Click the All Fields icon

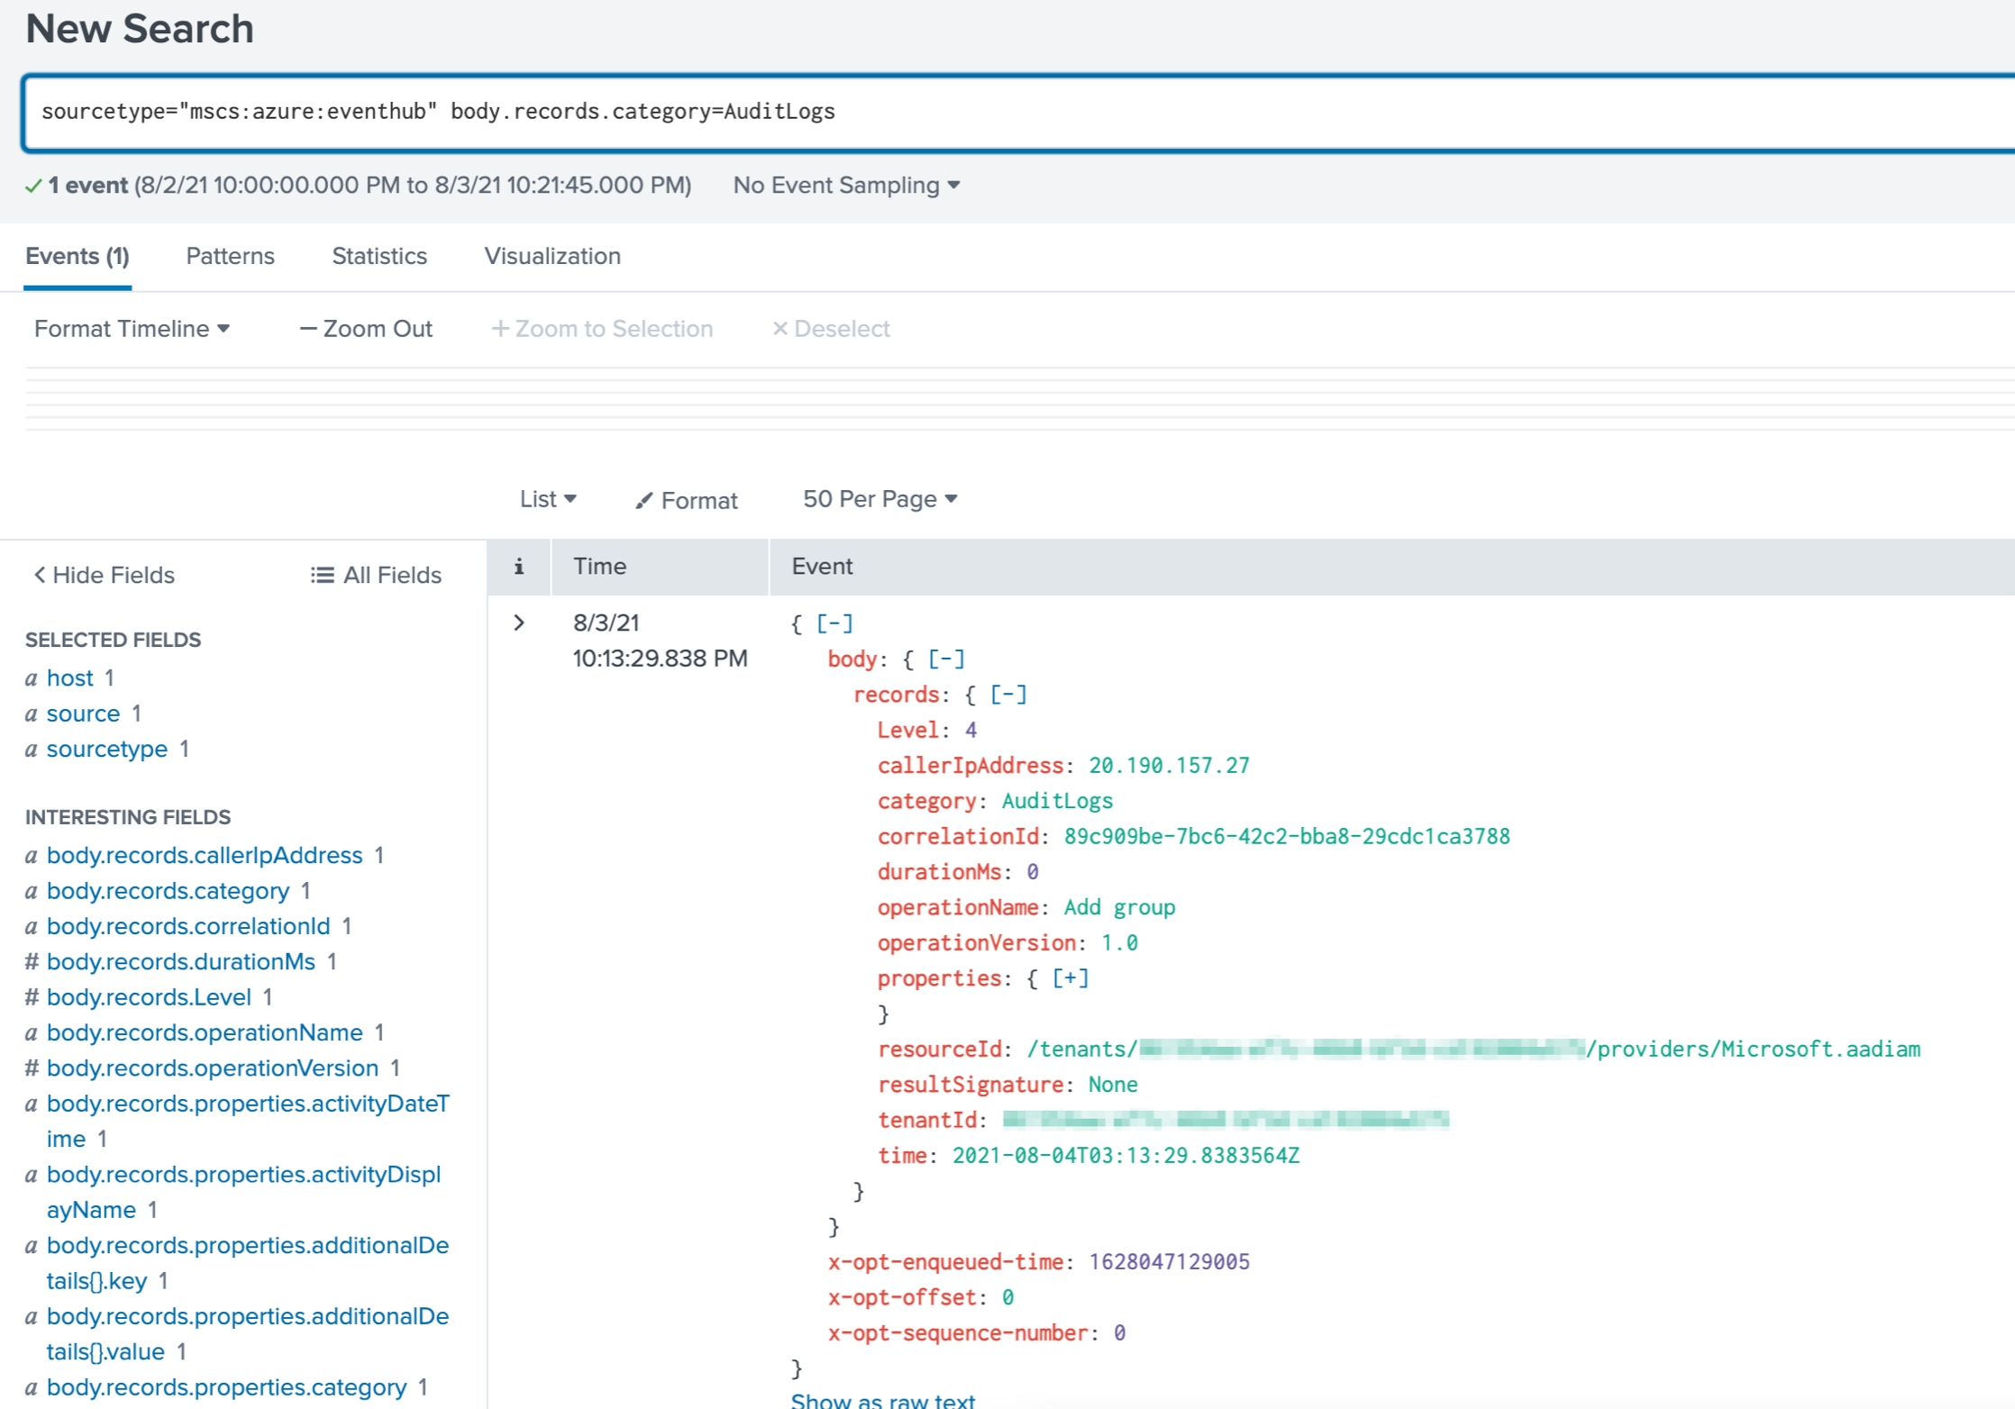pos(322,575)
